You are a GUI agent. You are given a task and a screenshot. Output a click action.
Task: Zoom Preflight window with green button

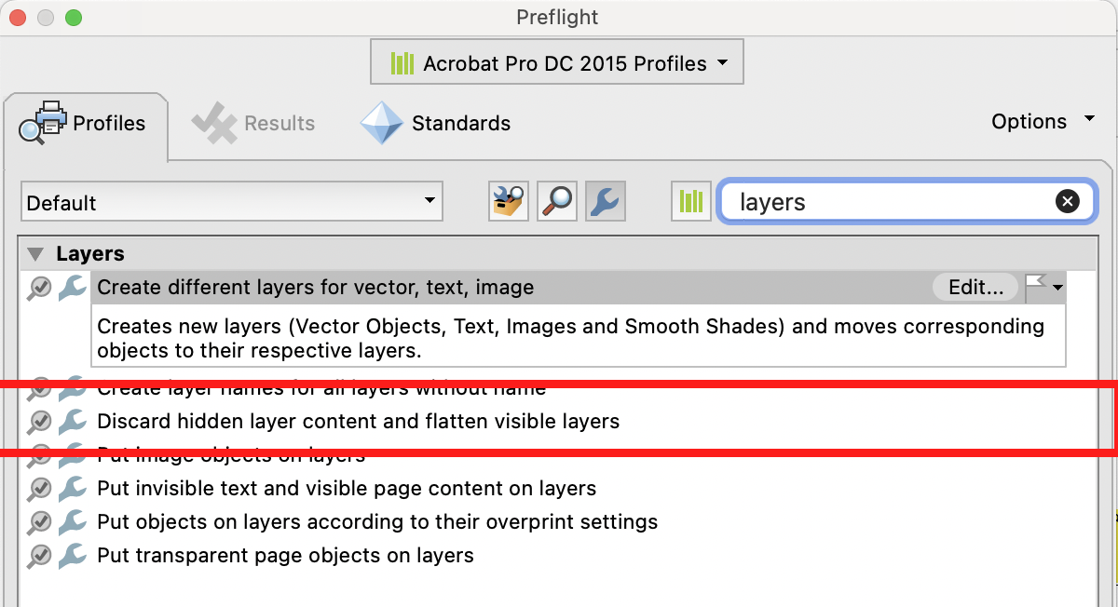pos(74,17)
